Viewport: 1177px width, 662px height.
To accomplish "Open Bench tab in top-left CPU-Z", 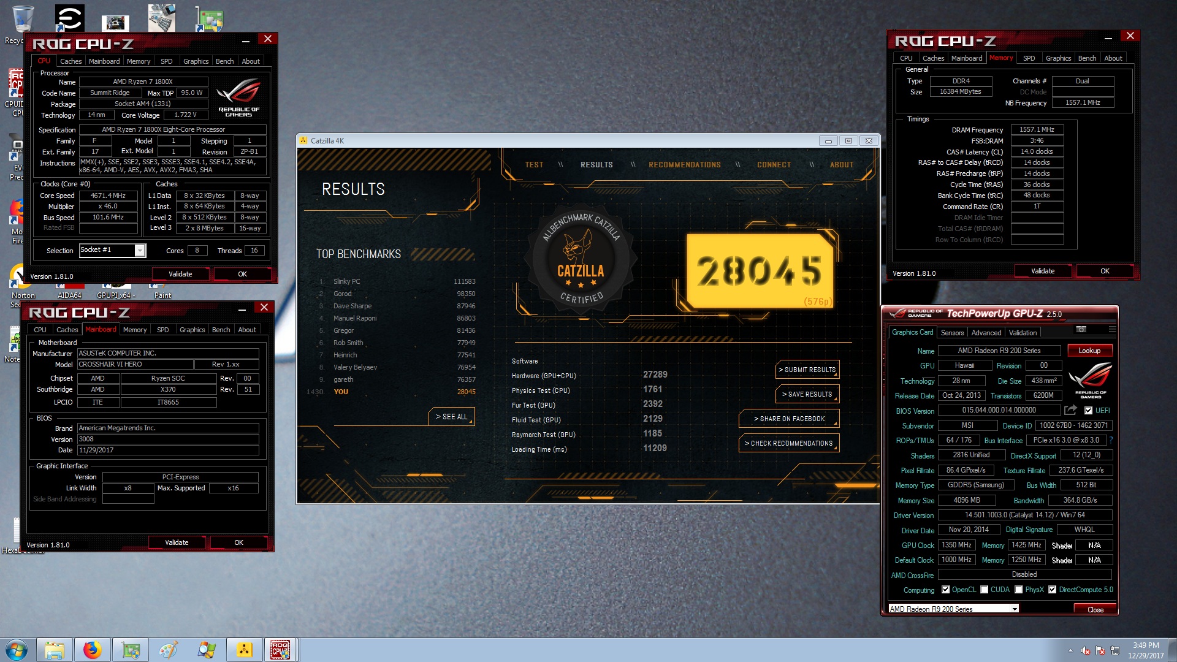I will pos(224,61).
